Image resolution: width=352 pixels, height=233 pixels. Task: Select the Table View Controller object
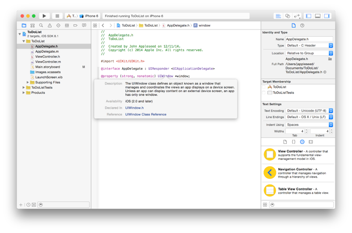click(298, 191)
